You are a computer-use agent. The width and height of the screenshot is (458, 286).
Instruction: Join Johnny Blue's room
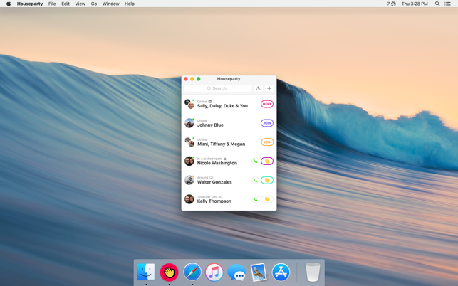267,123
